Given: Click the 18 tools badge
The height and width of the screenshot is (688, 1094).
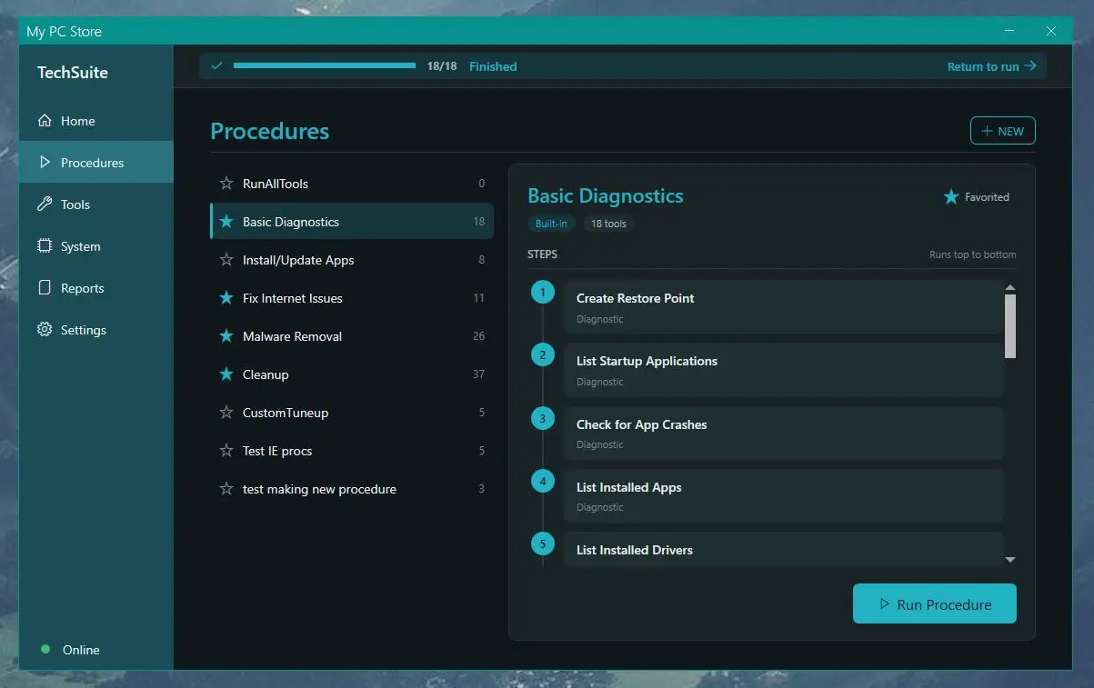Looking at the screenshot, I should click(x=608, y=224).
